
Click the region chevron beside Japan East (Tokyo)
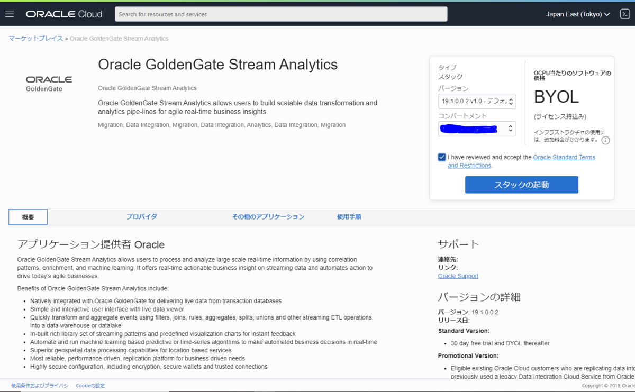click(x=606, y=14)
